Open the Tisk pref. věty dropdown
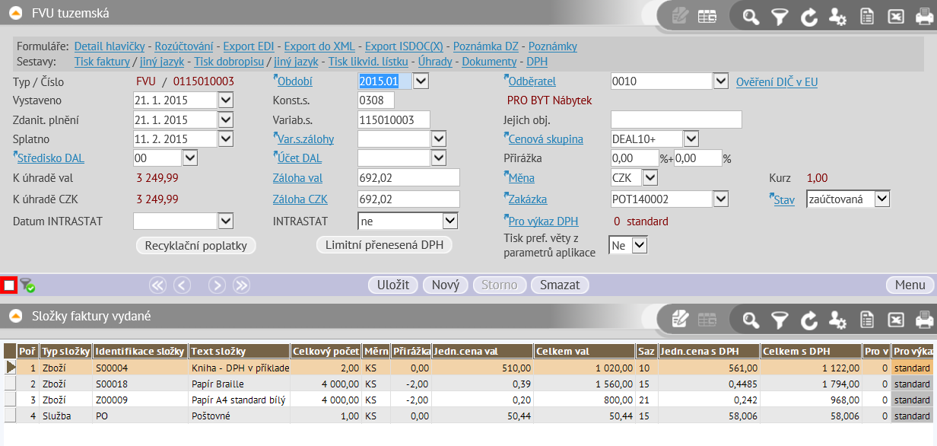The height and width of the screenshot is (446, 937). [x=640, y=245]
